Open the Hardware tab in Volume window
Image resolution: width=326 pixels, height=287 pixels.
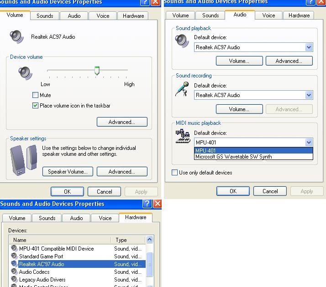(x=133, y=16)
